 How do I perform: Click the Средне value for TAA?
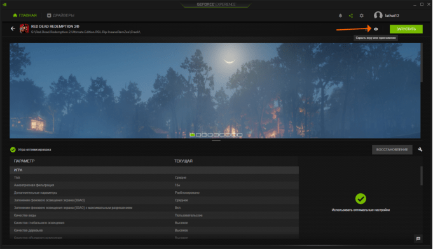click(181, 178)
